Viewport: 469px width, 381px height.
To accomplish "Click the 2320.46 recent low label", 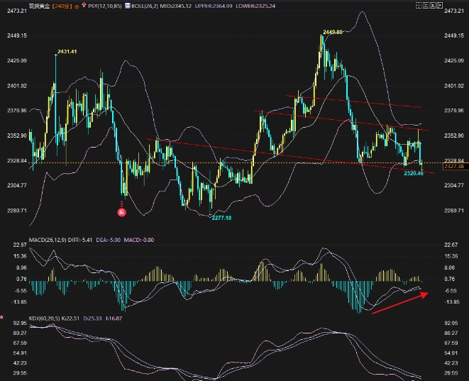I will point(414,173).
